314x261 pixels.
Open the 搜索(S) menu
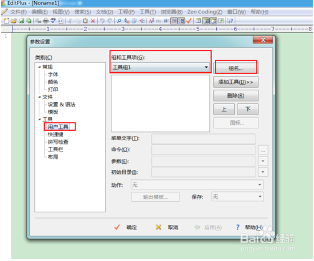[83, 12]
